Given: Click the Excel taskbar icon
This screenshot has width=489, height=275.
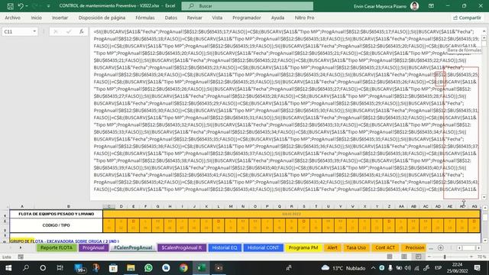Looking at the screenshot, I should pyautogui.click(x=201, y=268).
